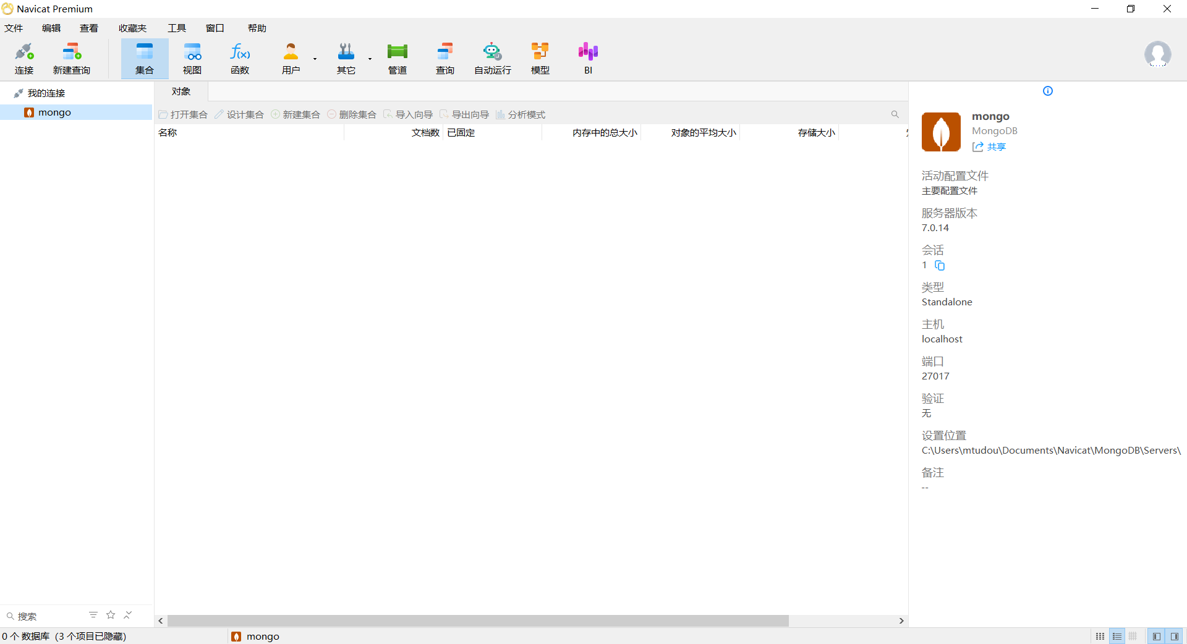Click the MongoDB leaf logo in info panel
This screenshot has width=1187, height=644.
941,132
